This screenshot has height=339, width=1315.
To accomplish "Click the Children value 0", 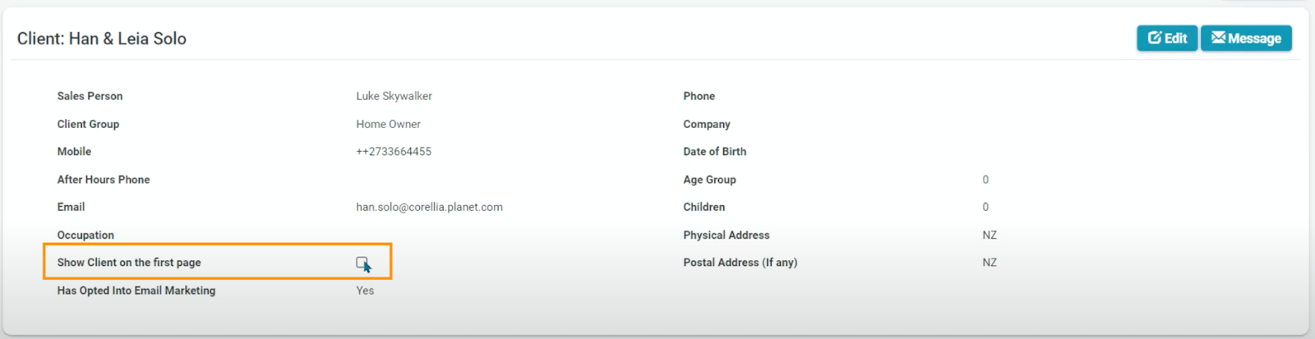I will 985,207.
